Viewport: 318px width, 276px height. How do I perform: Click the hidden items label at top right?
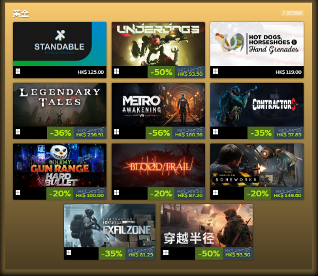(293, 13)
